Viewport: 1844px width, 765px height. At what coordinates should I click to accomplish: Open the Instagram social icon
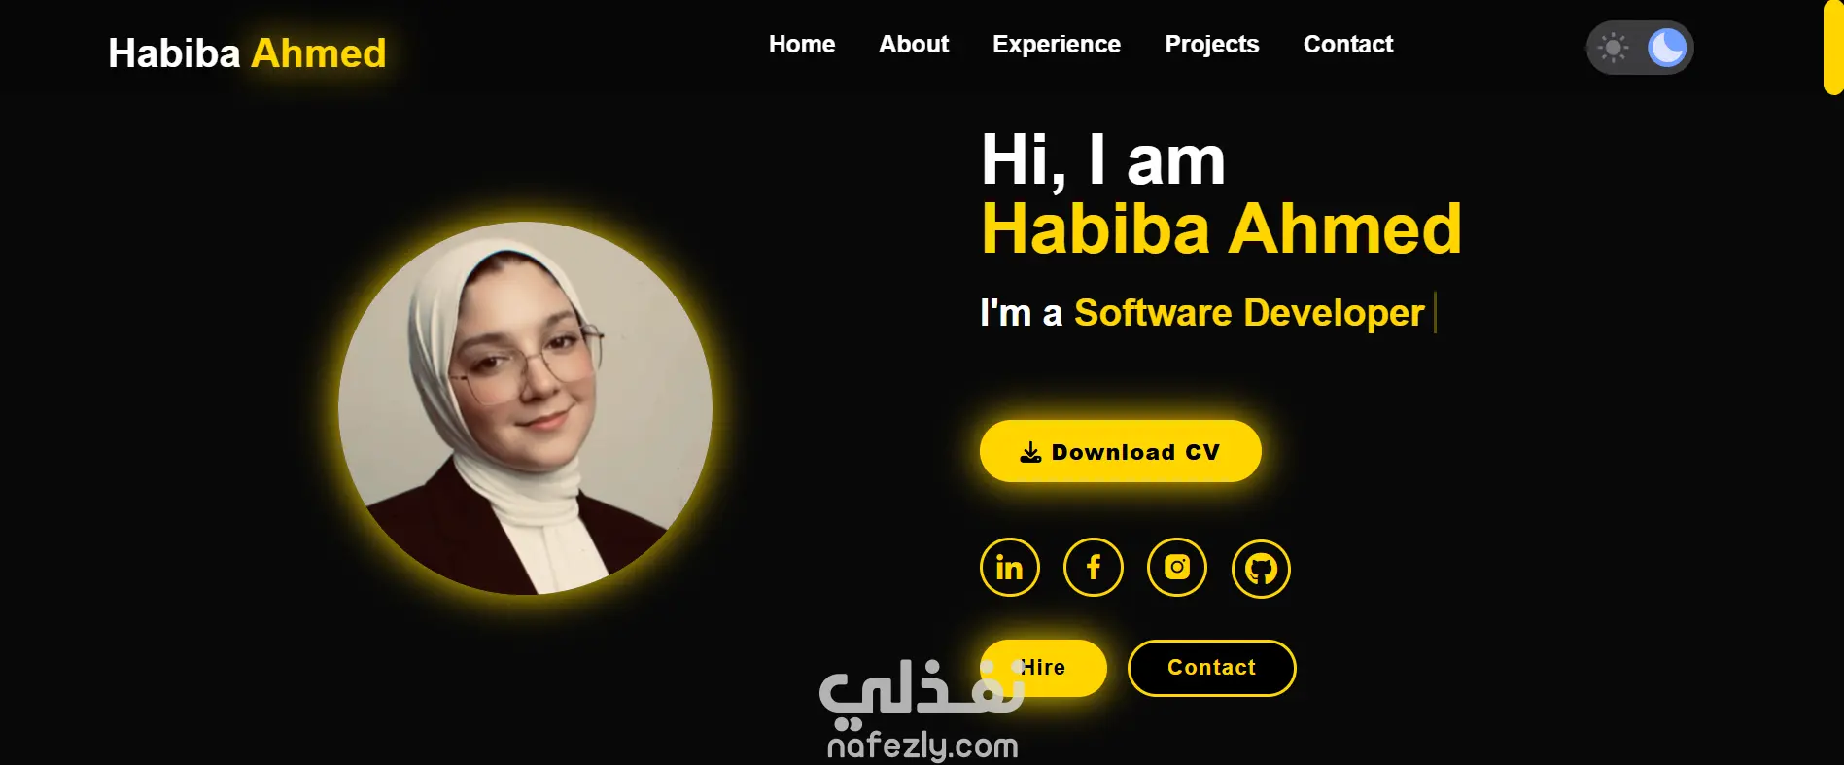click(1177, 568)
